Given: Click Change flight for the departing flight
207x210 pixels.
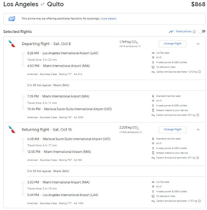Looking at the screenshot, I should pos(172,44).
